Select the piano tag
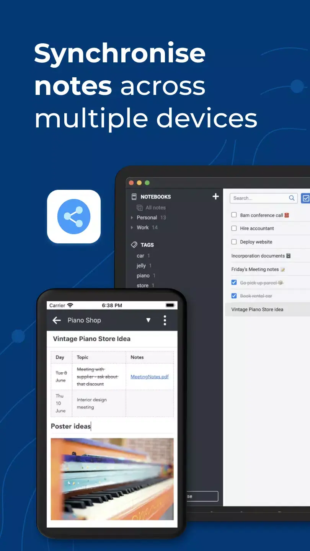 [x=142, y=275]
